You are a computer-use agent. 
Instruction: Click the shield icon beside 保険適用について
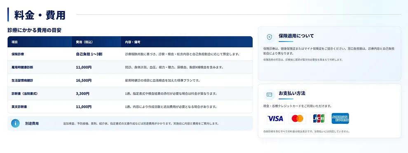269,37
